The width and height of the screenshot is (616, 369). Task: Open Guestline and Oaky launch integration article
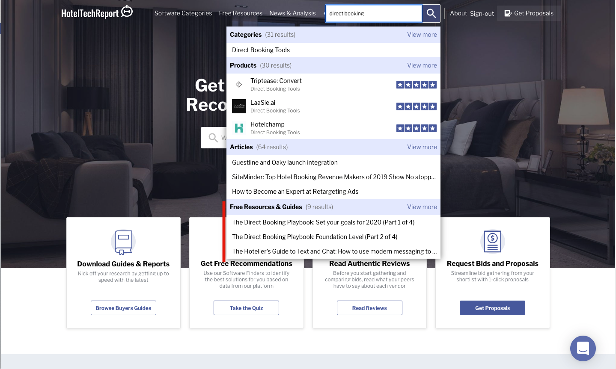(x=333, y=162)
